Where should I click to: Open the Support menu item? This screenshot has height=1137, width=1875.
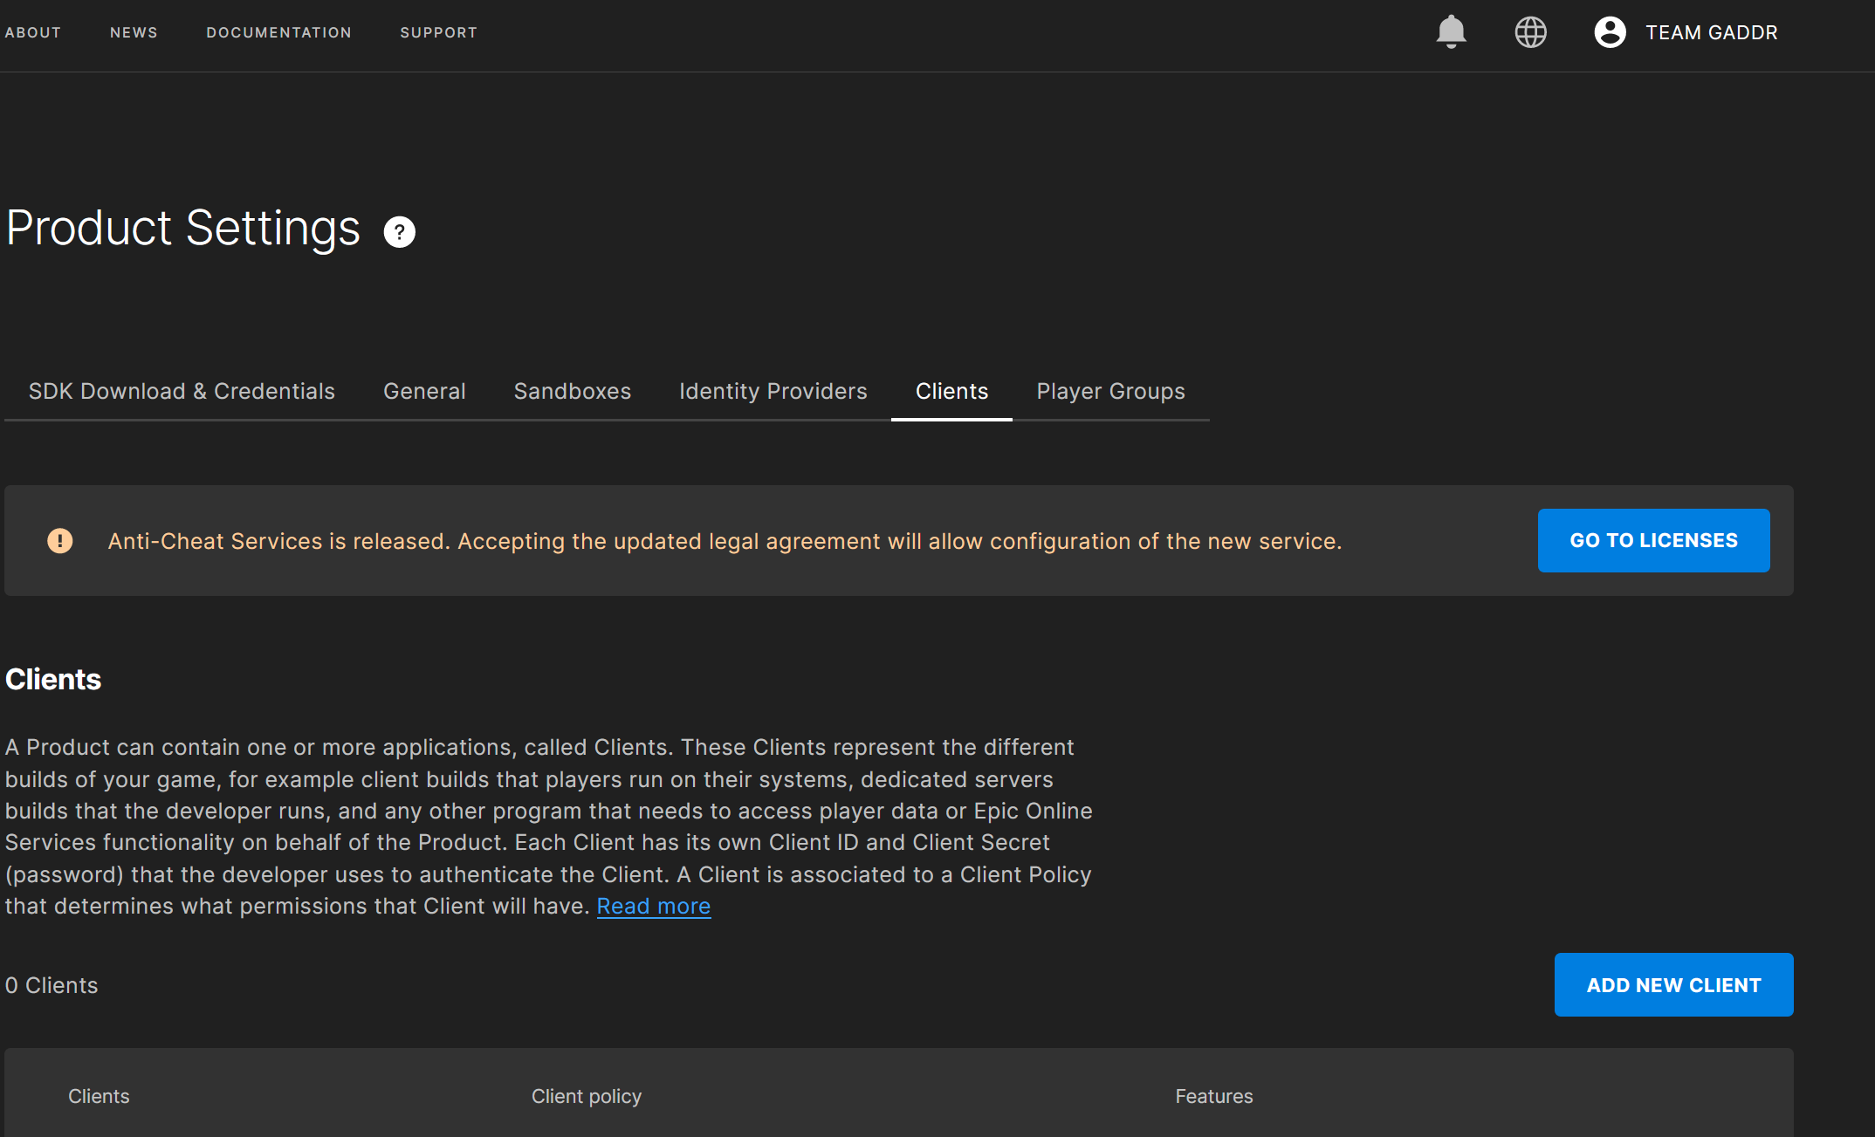pos(438,32)
